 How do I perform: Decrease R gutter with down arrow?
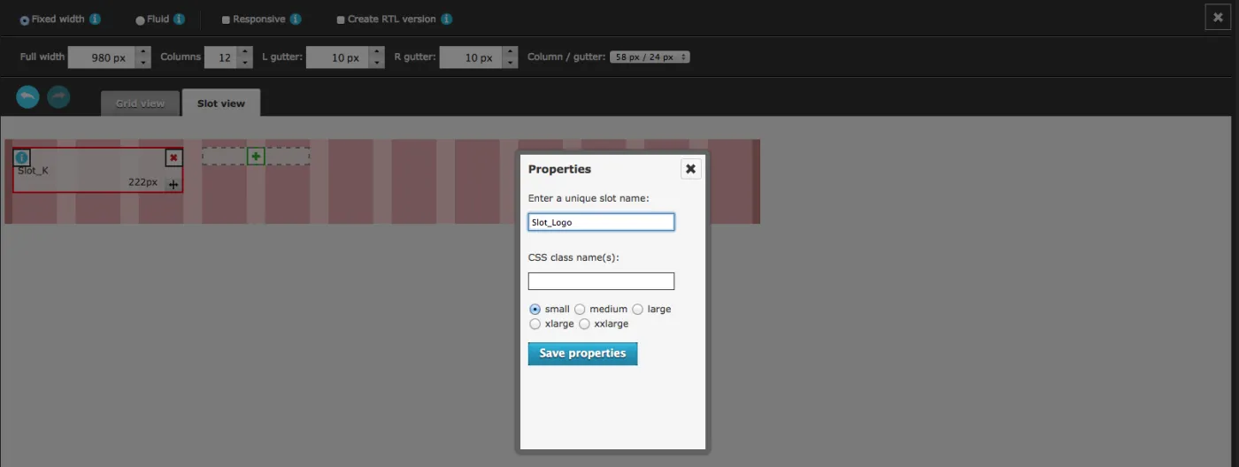(510, 63)
